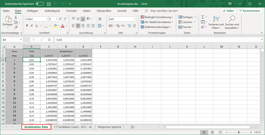Click the zoom slider handle
The width and height of the screenshot is (265, 135).
pyautogui.click(x=239, y=132)
